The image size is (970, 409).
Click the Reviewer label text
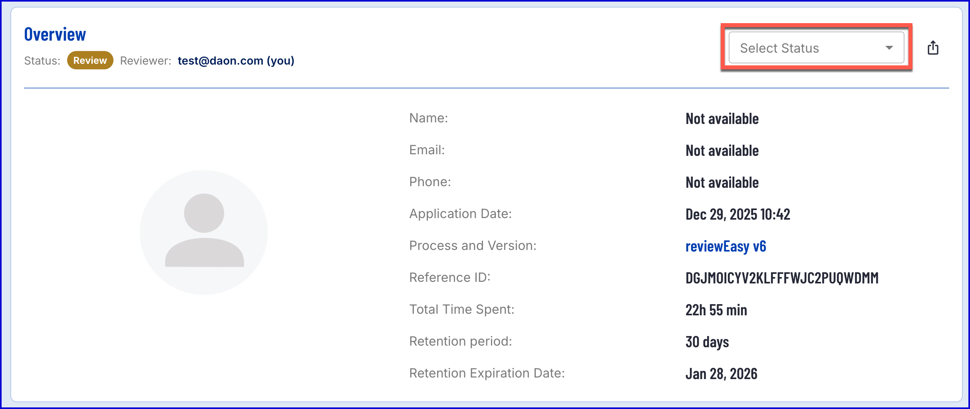pyautogui.click(x=145, y=61)
